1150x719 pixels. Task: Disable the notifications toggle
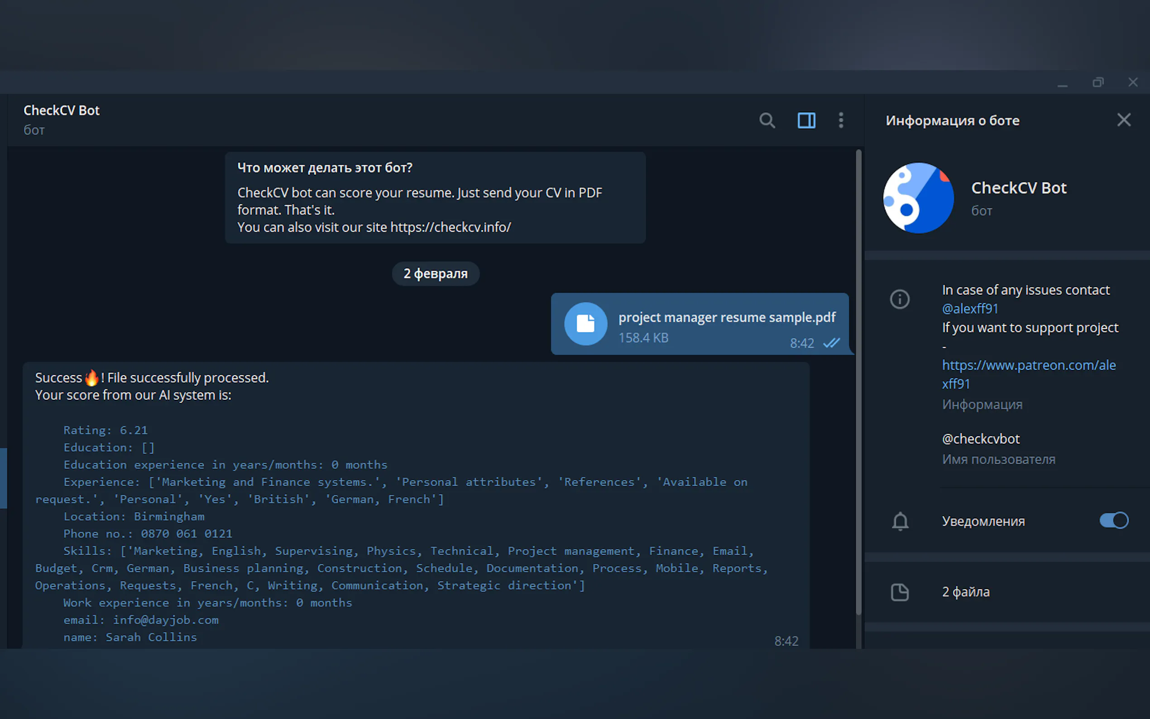pos(1113,520)
